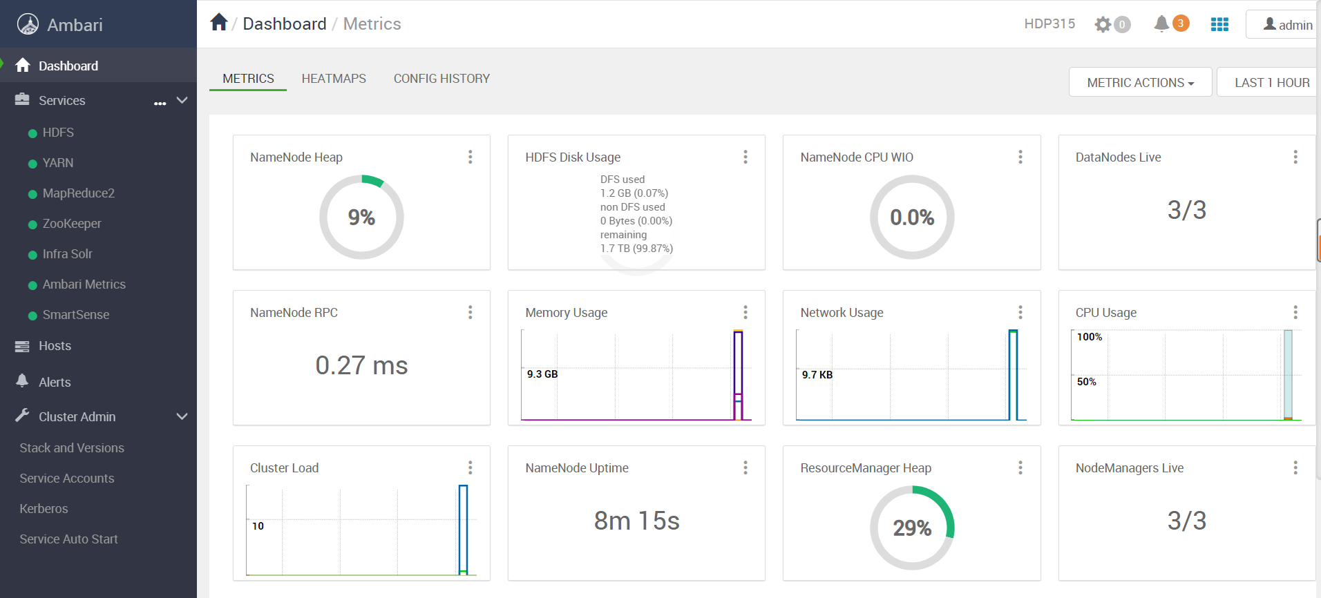Click the Alerts bell icon in sidebar
This screenshot has height=598, width=1321.
click(x=23, y=381)
